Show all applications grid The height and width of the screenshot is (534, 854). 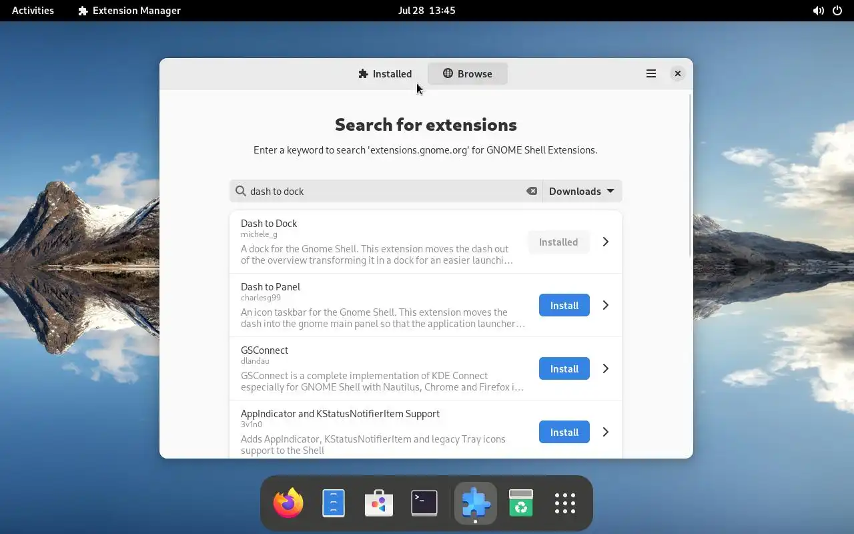(565, 503)
